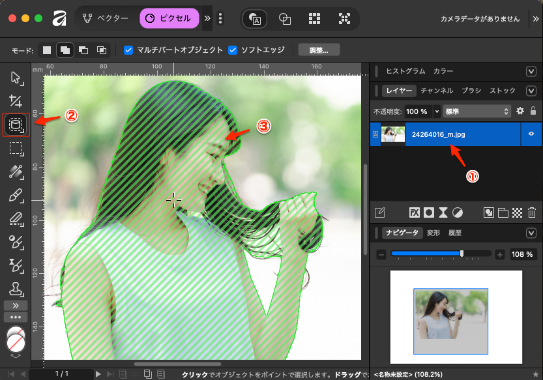Select the Move tool arrow icon
The height and width of the screenshot is (380, 543).
coord(16,79)
